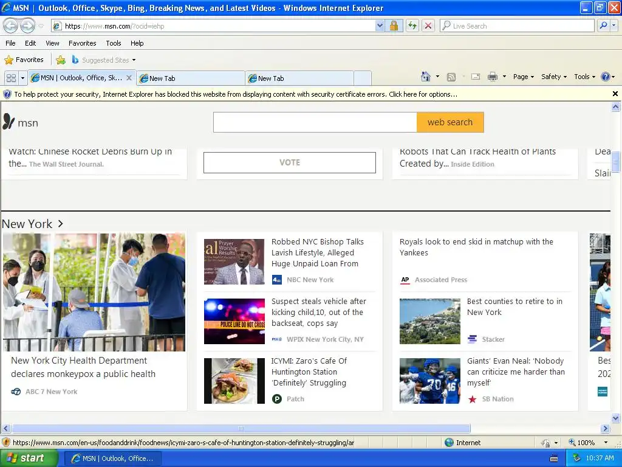Screen dimensions: 622x467
Task: Click the vertical scrollbar down arrow
Action: pyautogui.click(x=616, y=418)
